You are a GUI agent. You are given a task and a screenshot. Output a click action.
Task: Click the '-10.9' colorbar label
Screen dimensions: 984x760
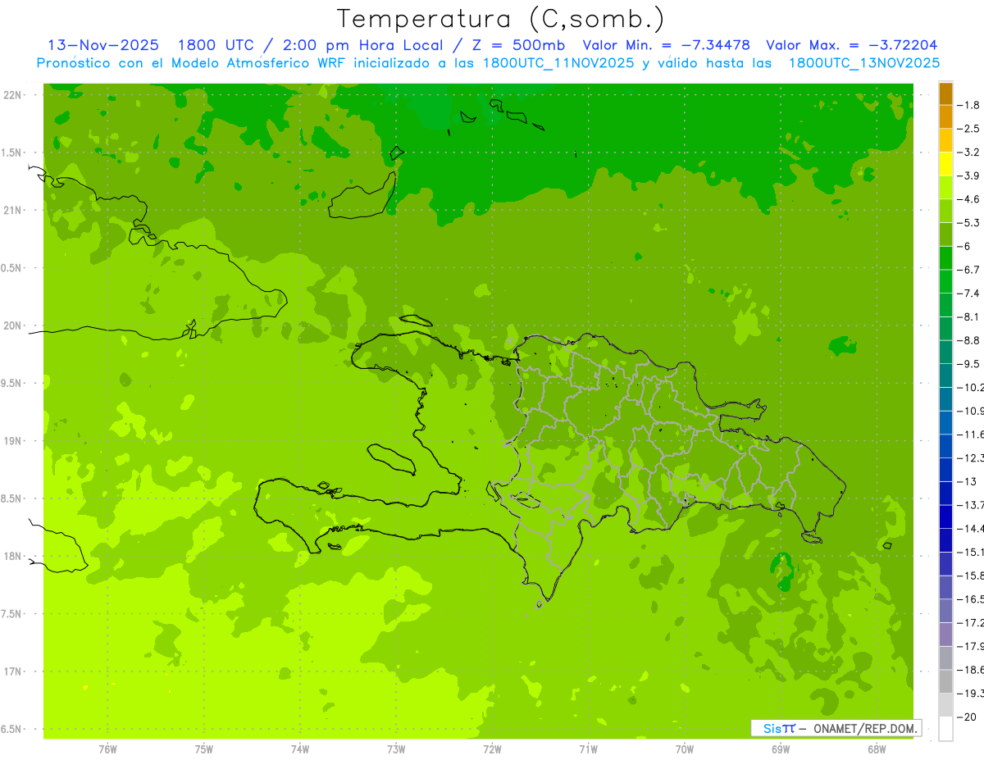(x=971, y=411)
